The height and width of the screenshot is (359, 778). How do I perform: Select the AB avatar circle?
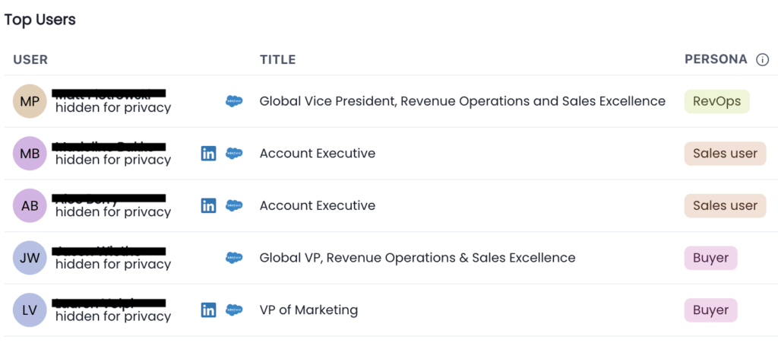pyautogui.click(x=30, y=205)
